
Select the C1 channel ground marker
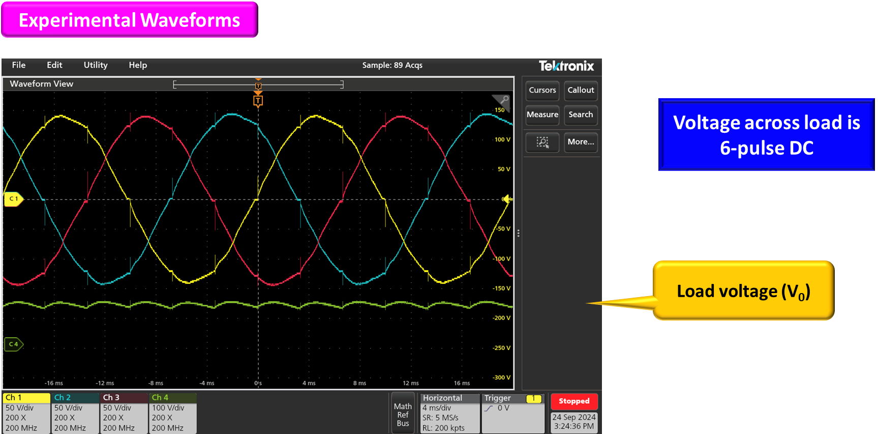13,199
